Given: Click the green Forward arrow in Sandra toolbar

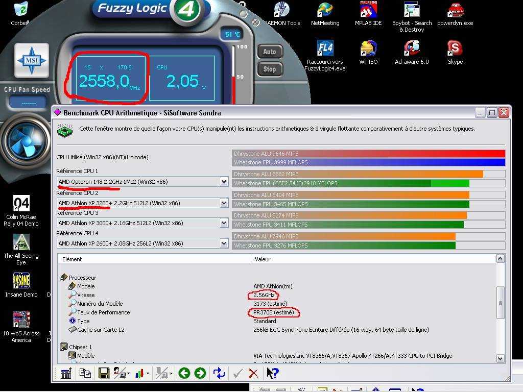Looking at the screenshot, I should pyautogui.click(x=200, y=373).
